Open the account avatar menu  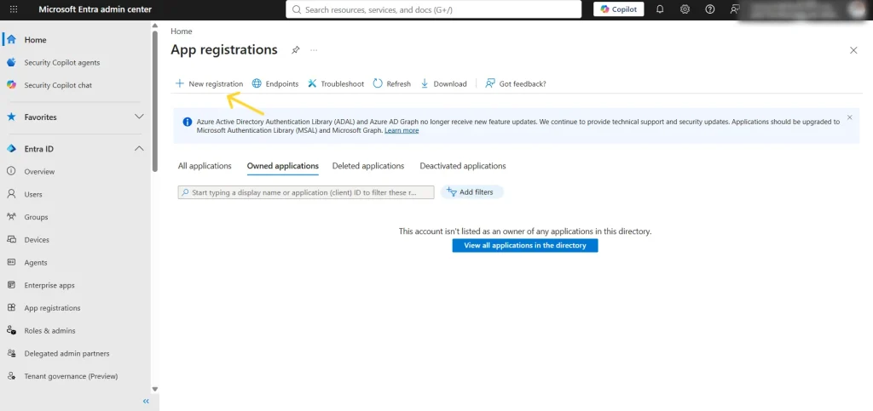[x=858, y=9]
